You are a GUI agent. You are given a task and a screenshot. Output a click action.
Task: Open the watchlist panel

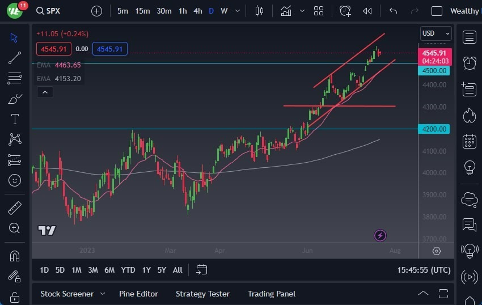click(x=469, y=37)
